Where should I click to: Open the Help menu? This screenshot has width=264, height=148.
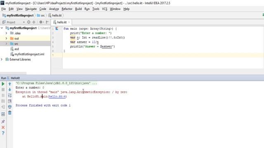pos(126,9)
